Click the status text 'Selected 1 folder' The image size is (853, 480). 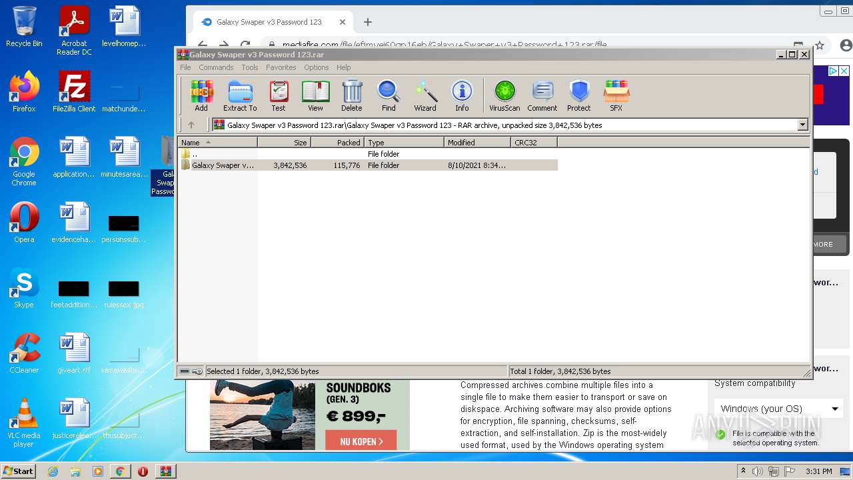(263, 371)
